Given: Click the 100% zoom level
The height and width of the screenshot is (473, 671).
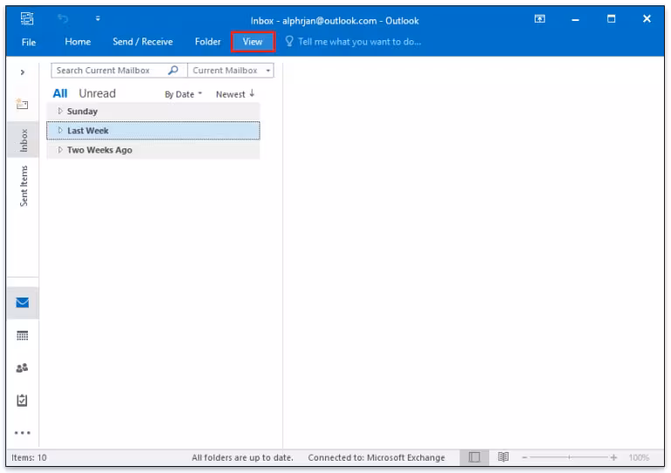Looking at the screenshot, I should click(x=639, y=457).
